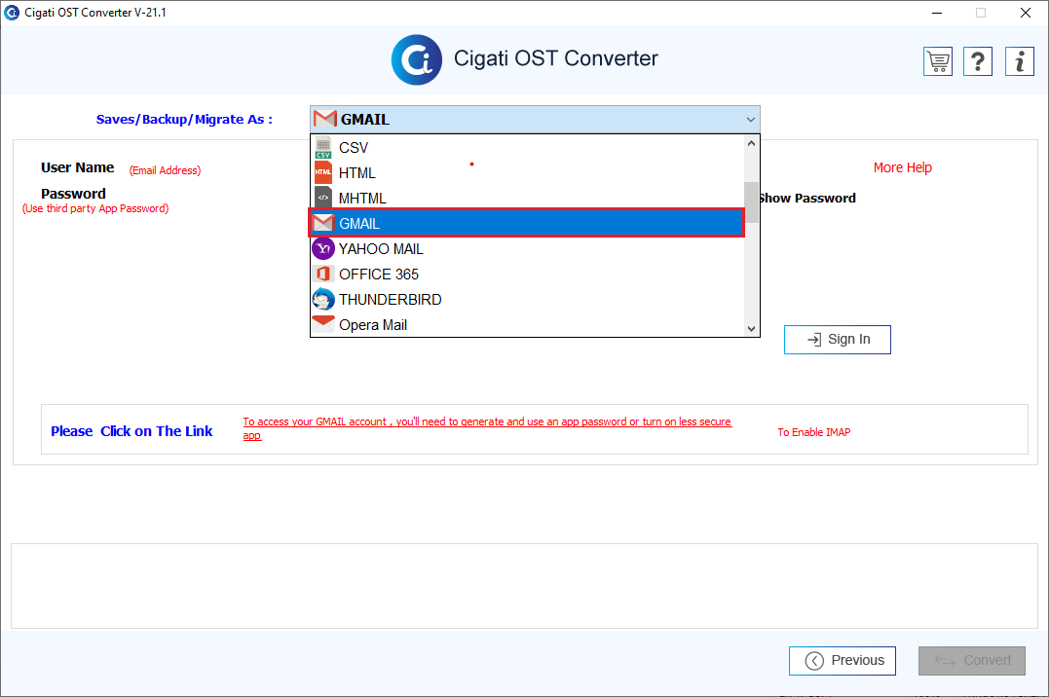Select THUNDERBIRD in dropdown list

pyautogui.click(x=527, y=300)
